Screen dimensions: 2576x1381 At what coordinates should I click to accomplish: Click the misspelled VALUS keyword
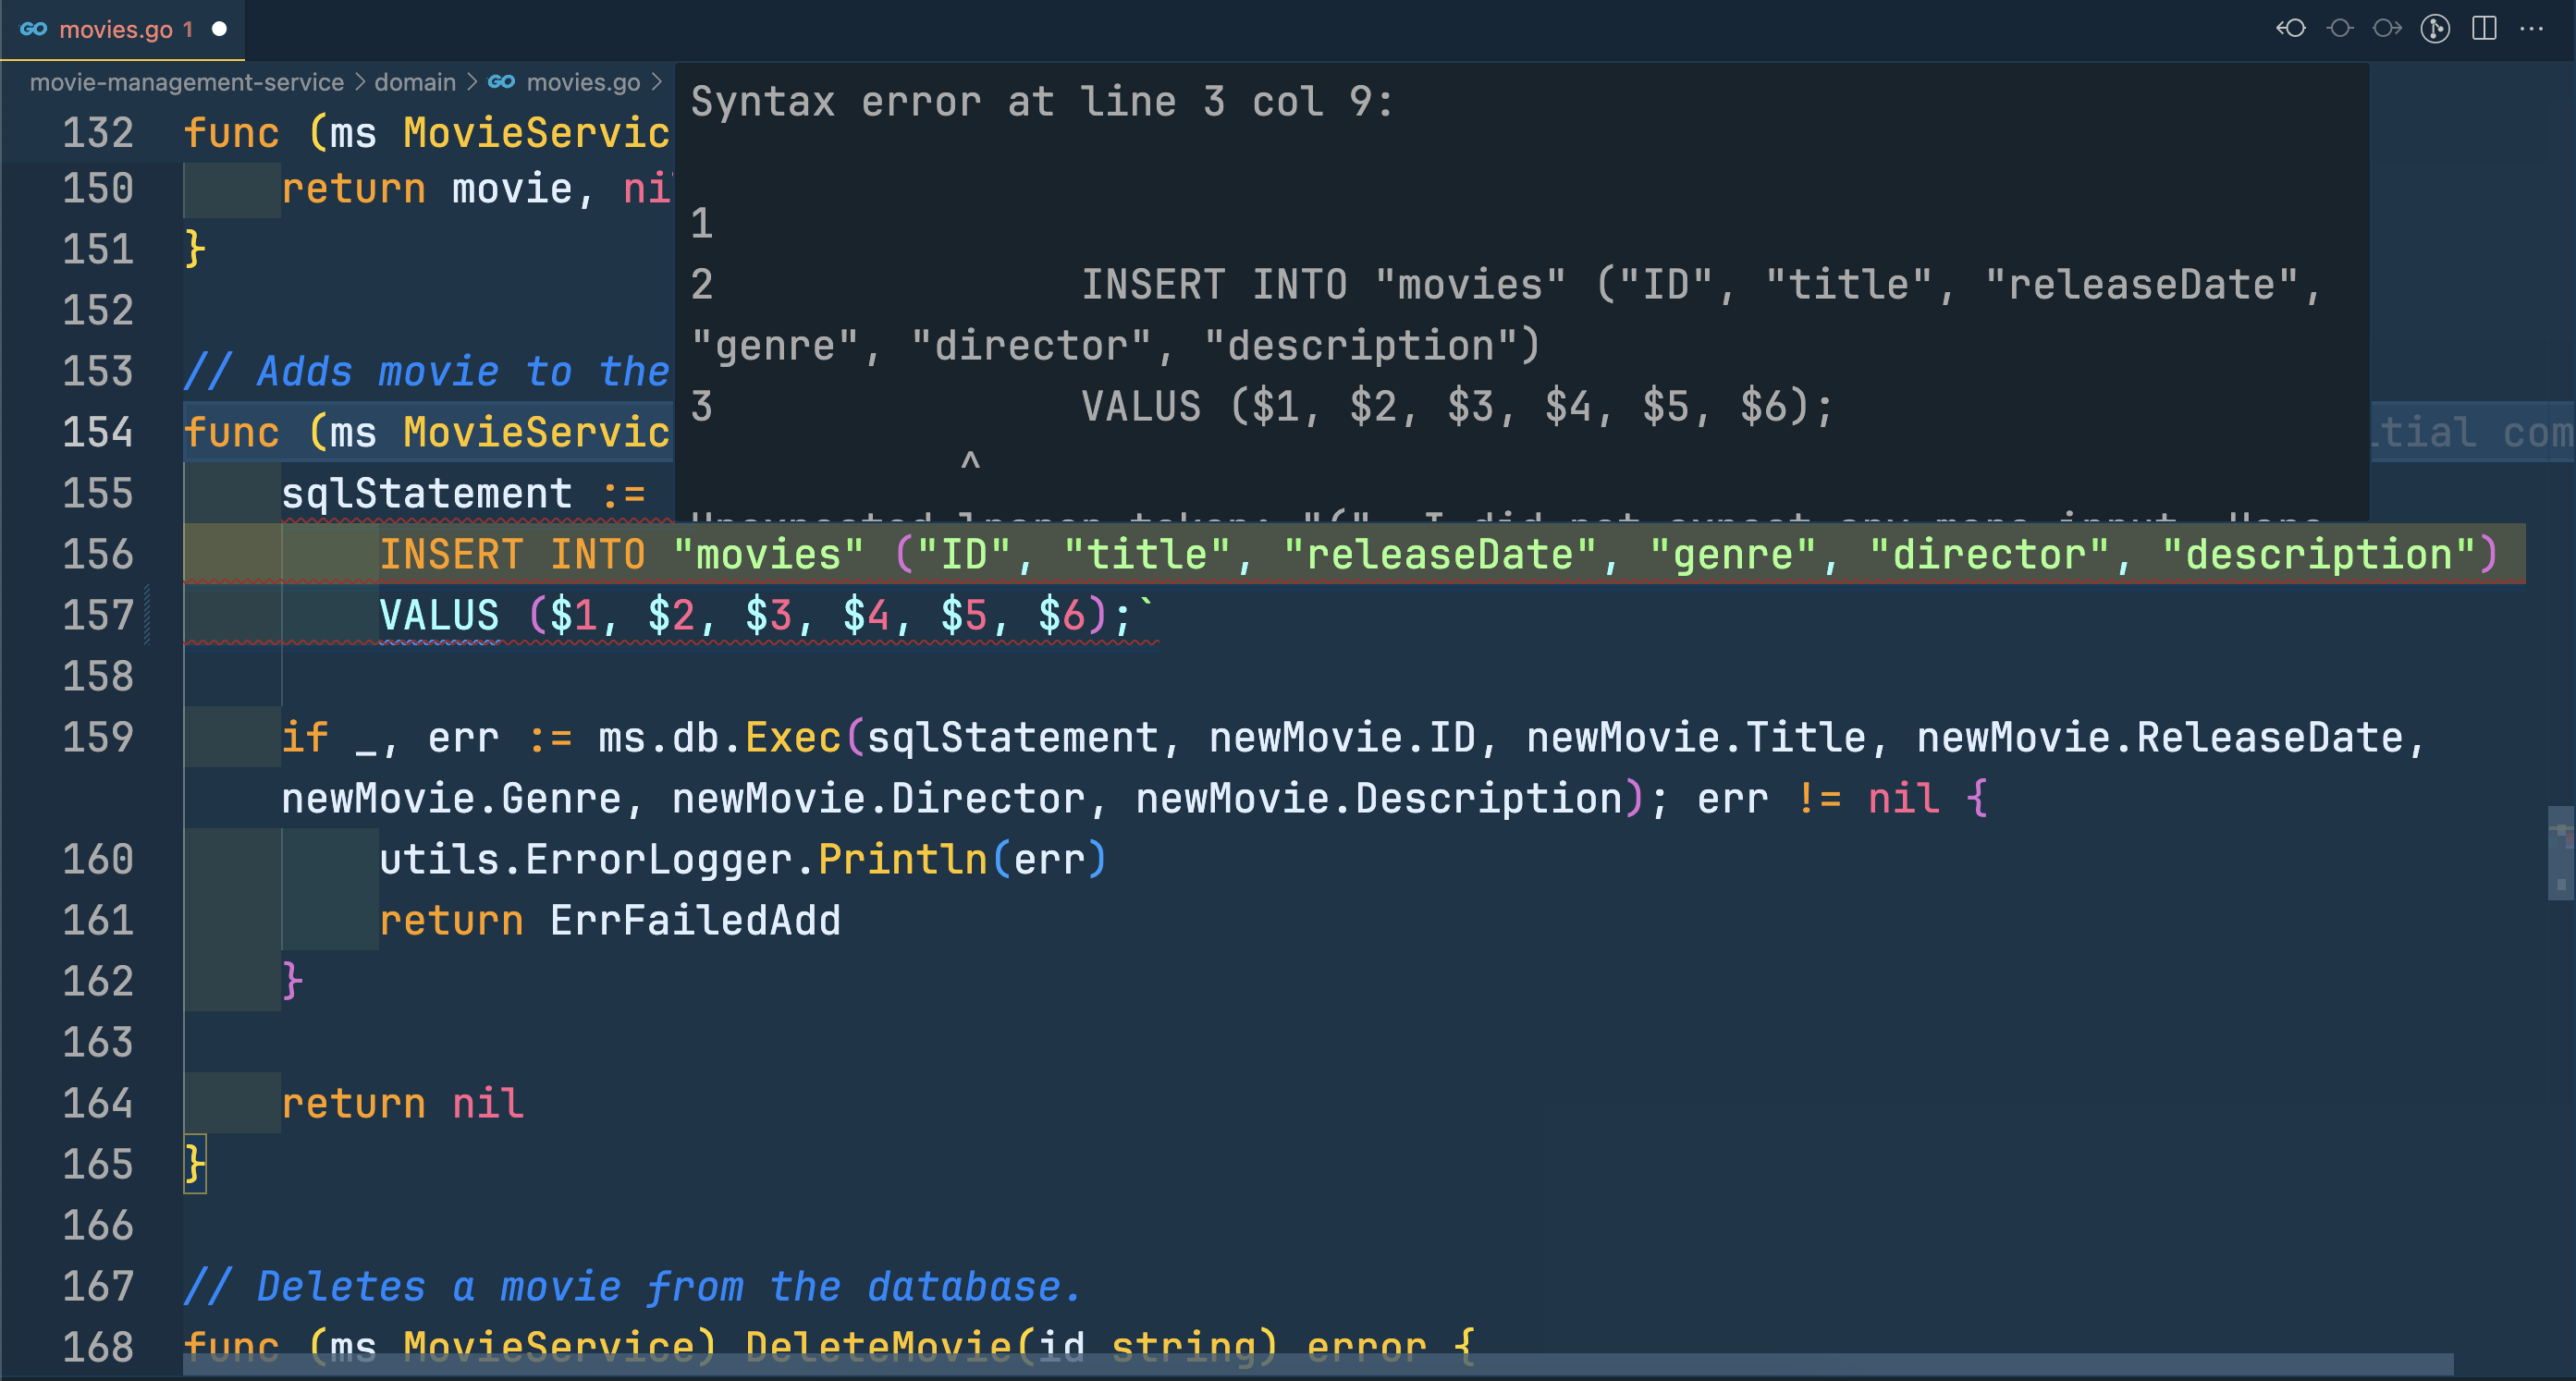click(439, 615)
